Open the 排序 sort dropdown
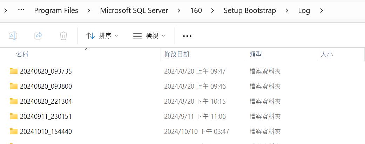Screen dimensions: 365x144 (102, 35)
